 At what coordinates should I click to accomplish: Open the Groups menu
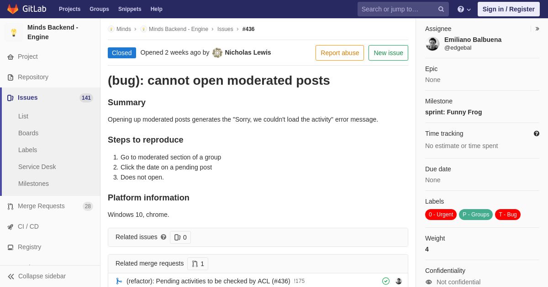pos(99,9)
